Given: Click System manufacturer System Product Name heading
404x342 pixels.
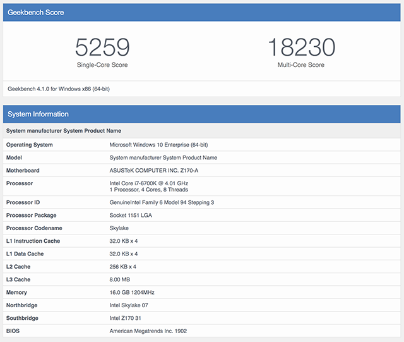Looking at the screenshot, I should tap(64, 131).
